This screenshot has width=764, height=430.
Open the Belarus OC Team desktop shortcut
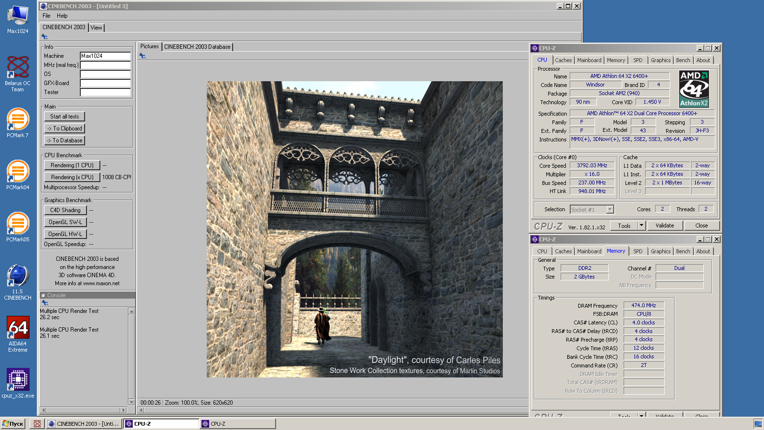18,74
